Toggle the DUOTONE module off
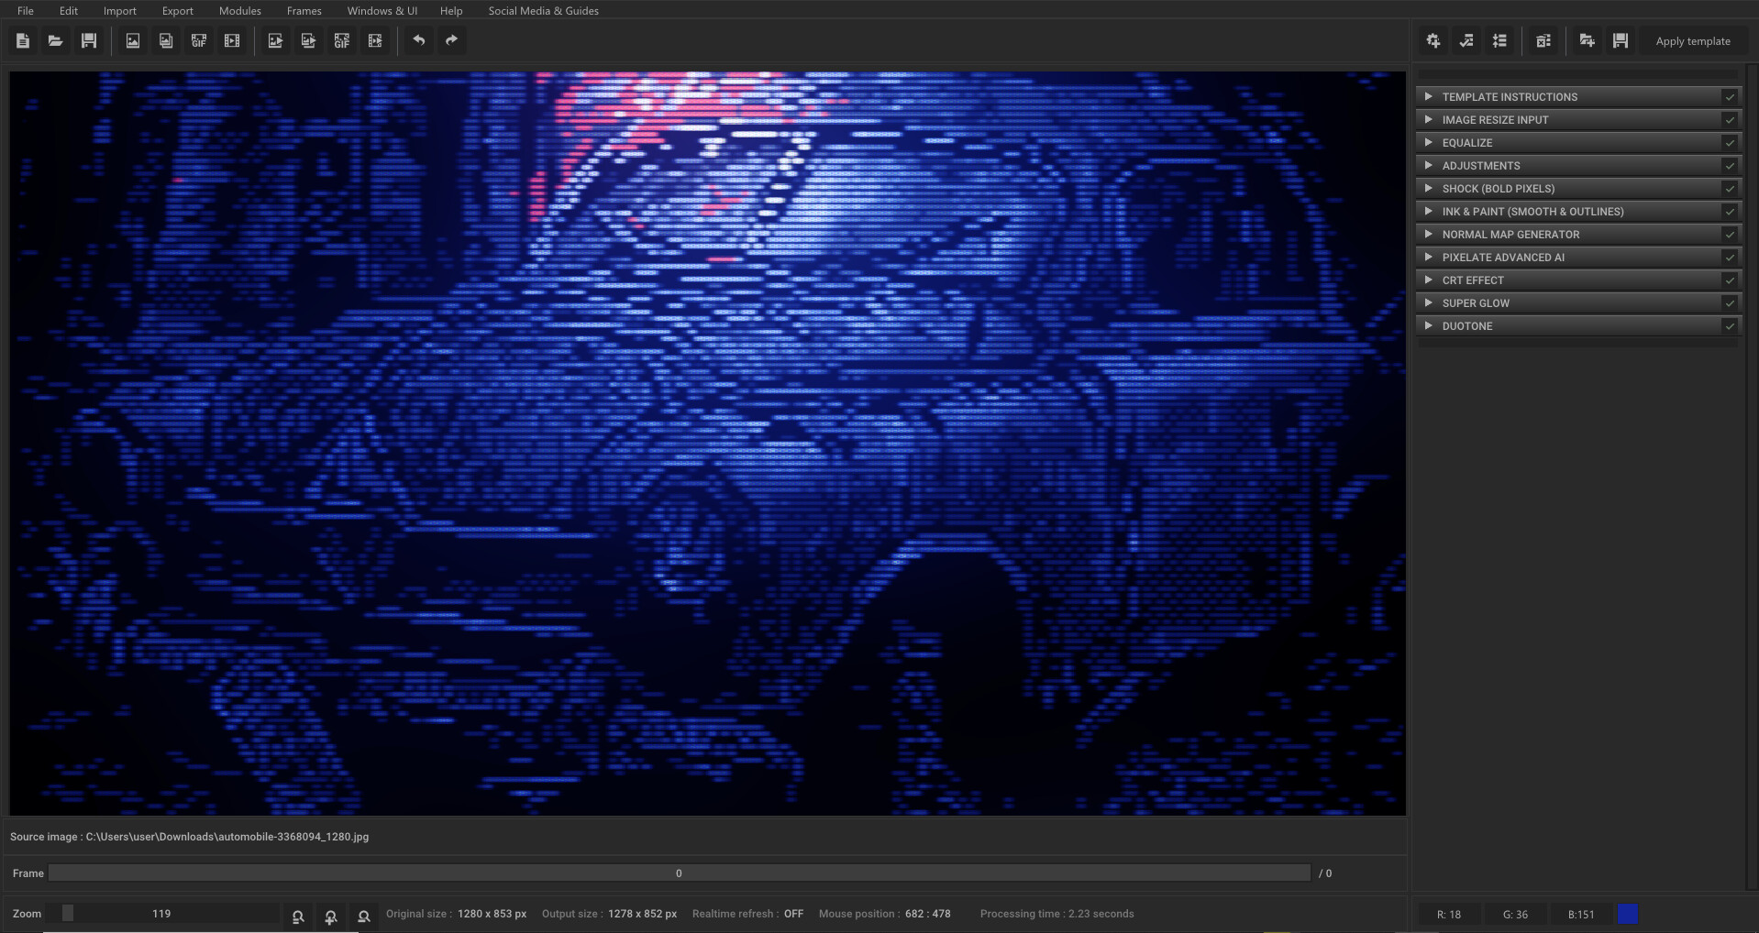 click(x=1730, y=325)
